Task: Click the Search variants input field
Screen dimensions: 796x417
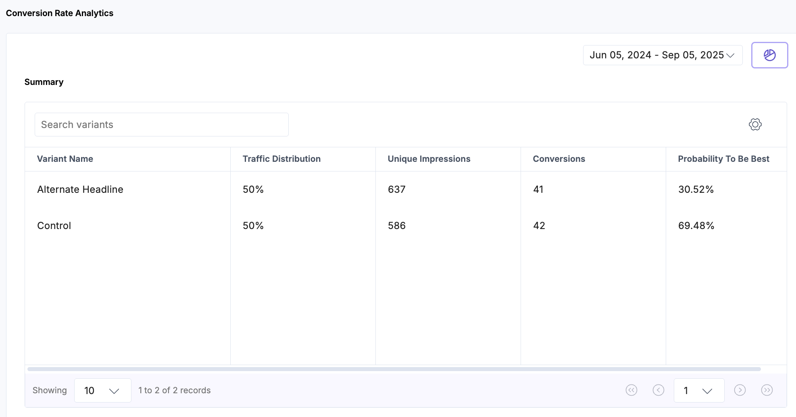Action: [161, 125]
